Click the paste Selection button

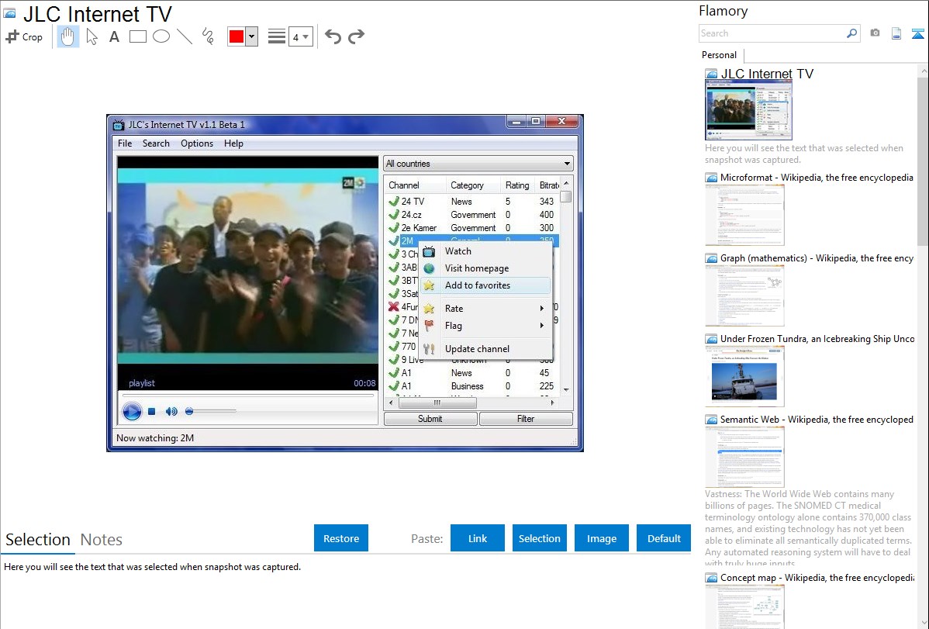(540, 538)
